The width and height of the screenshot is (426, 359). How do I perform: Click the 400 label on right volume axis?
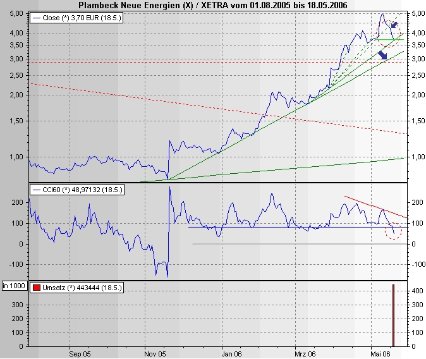coord(417,291)
